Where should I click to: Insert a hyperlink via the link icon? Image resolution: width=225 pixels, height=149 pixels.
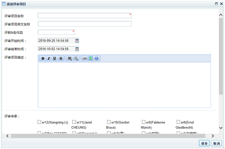point(85,58)
